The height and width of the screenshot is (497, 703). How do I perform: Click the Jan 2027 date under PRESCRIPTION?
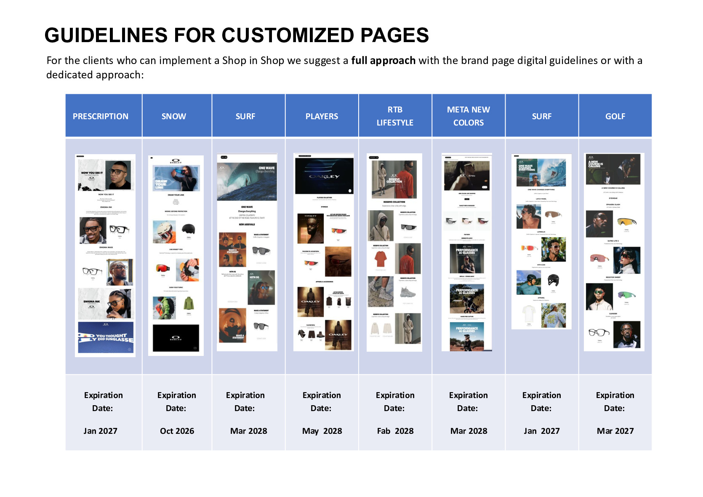[101, 431]
